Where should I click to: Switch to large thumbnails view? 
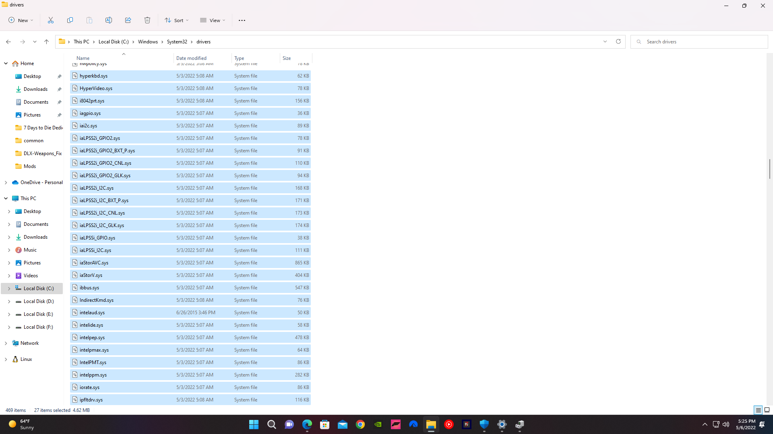pos(768,410)
